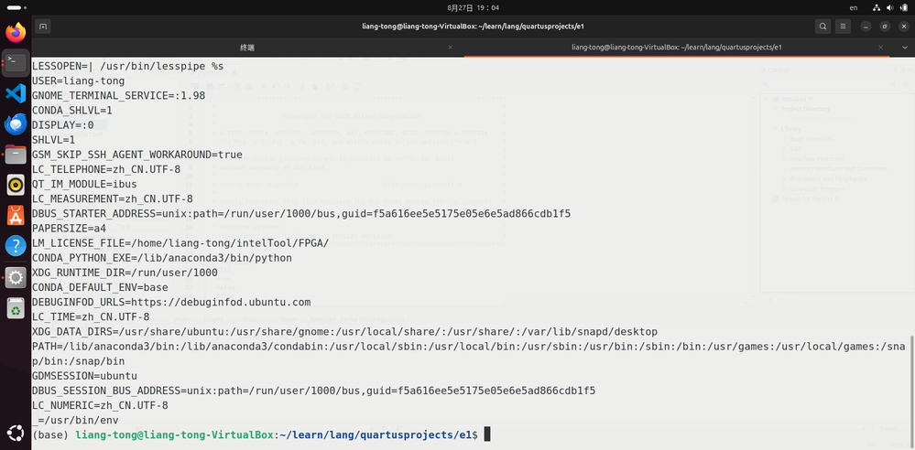Open Thunderbird mail from the dock
Image resolution: width=915 pixels, height=450 pixels.
pyautogui.click(x=15, y=124)
